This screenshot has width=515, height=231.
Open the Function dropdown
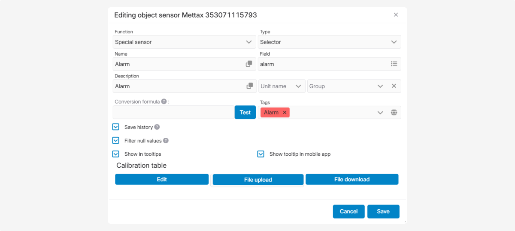click(x=185, y=42)
